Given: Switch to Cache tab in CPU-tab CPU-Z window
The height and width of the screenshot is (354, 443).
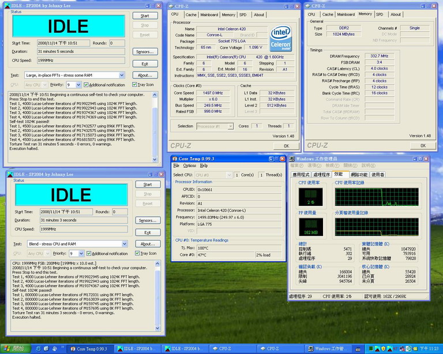Looking at the screenshot, I should pos(191,14).
